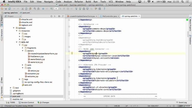
Task: Open the Analyze menu
Action: coord(68,1)
